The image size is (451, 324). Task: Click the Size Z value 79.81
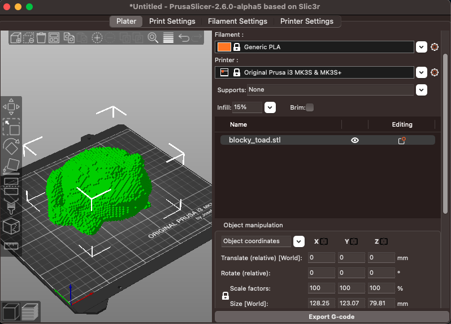(381, 303)
